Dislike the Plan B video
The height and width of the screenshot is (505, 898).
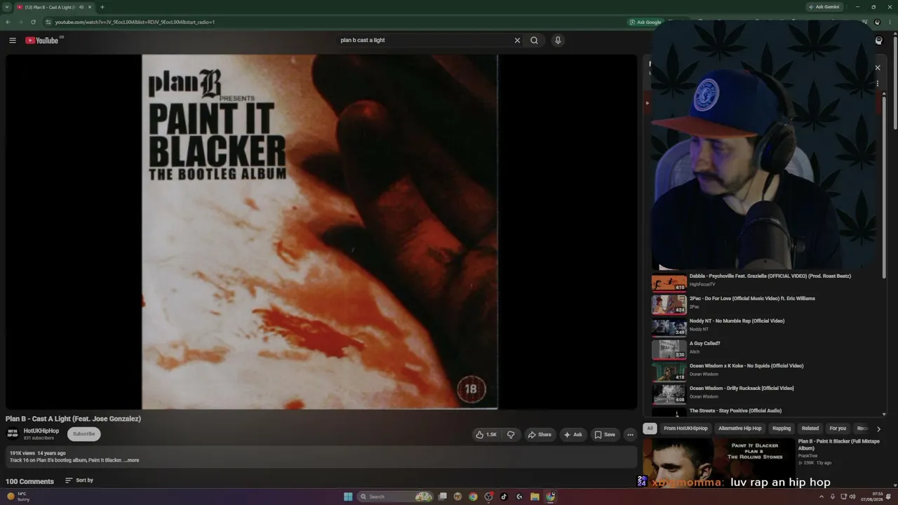pyautogui.click(x=511, y=435)
